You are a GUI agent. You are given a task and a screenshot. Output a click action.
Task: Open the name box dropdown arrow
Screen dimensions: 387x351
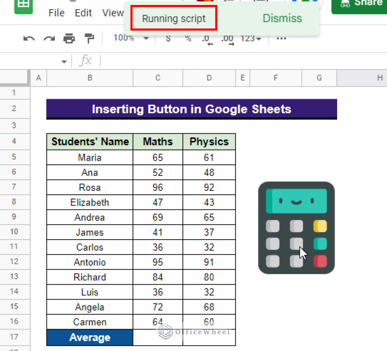(x=64, y=61)
